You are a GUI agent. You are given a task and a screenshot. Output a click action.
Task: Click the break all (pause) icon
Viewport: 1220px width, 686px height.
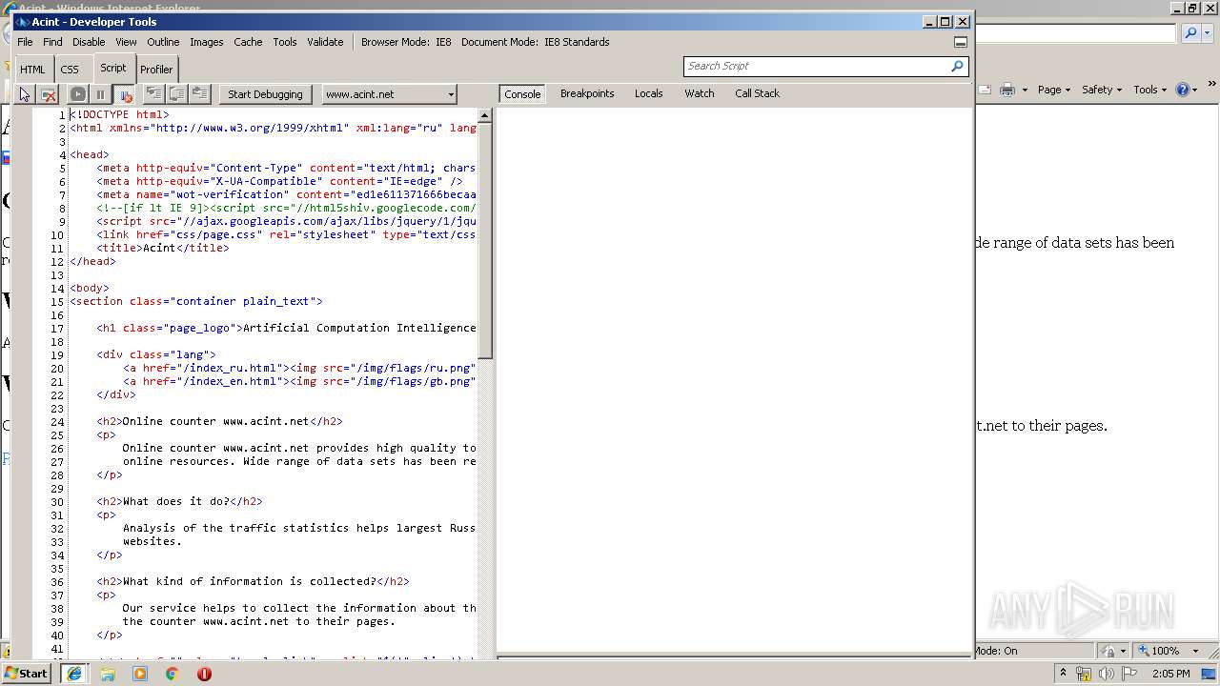click(x=100, y=94)
